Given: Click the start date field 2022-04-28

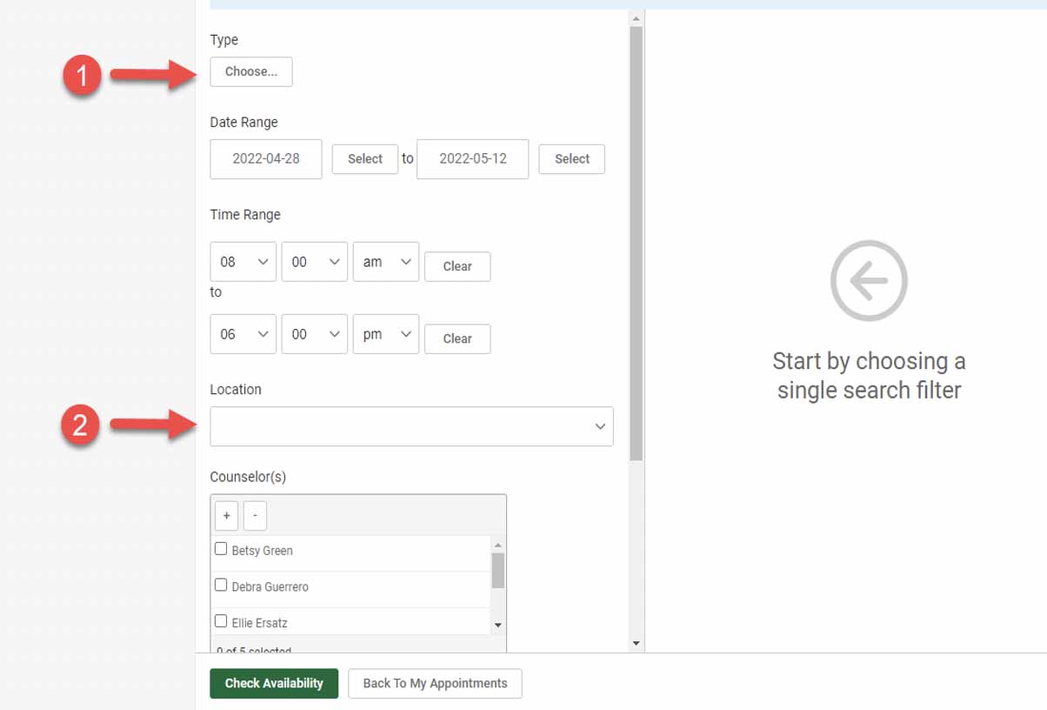Looking at the screenshot, I should click(x=266, y=159).
